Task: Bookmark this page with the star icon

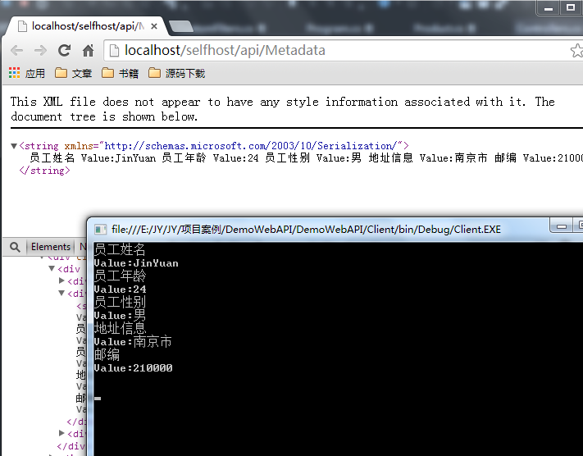Action: point(577,51)
